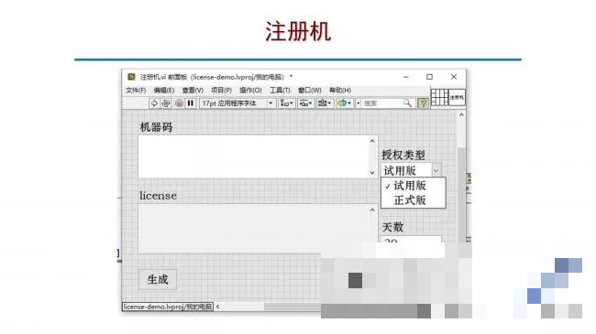The width and height of the screenshot is (596, 334).
Task: Click the Abort Execution stop icon
Action: pos(179,103)
